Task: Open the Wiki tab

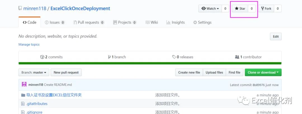Action: click(x=152, y=22)
